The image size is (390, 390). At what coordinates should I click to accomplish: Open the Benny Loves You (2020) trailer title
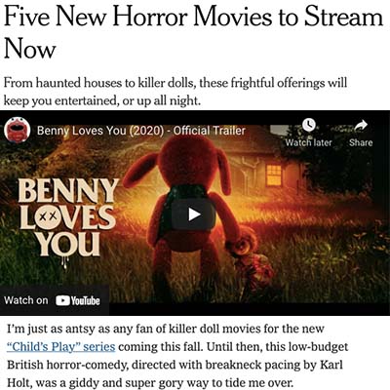(x=141, y=131)
